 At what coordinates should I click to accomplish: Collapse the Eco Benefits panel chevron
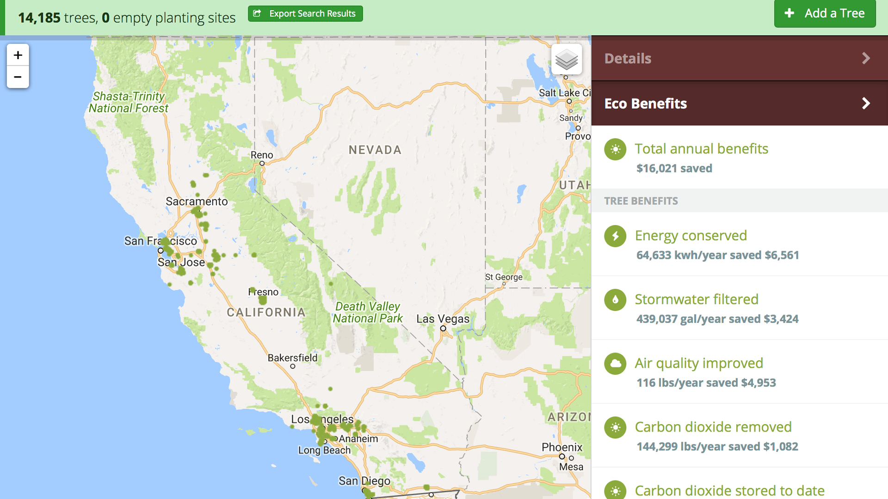866,103
